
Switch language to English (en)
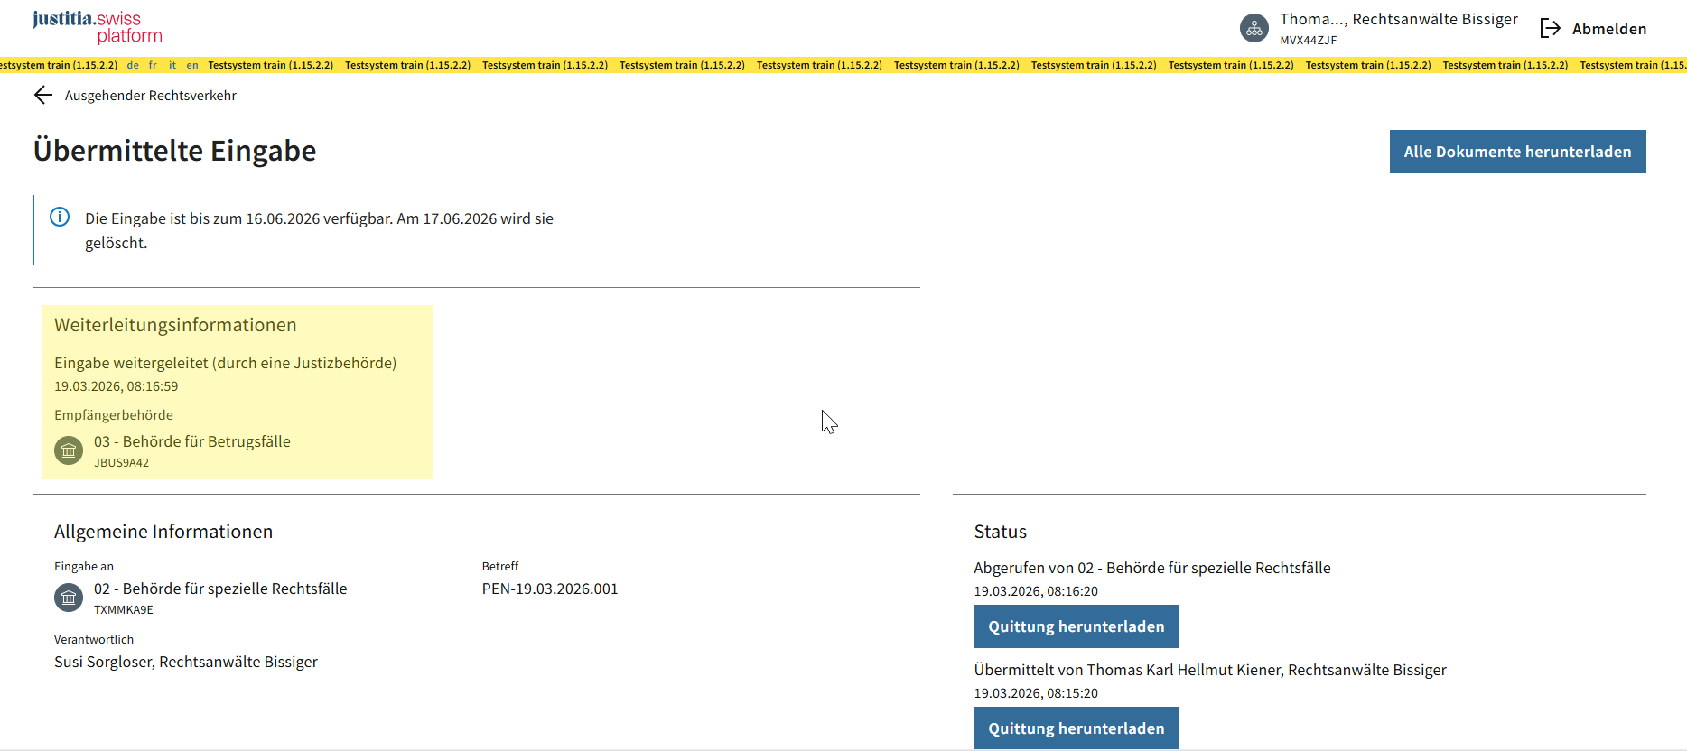pyautogui.click(x=192, y=65)
